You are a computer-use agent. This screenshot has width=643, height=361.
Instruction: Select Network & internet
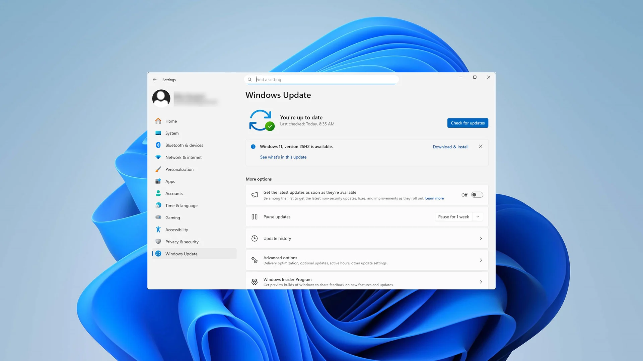(194, 157)
